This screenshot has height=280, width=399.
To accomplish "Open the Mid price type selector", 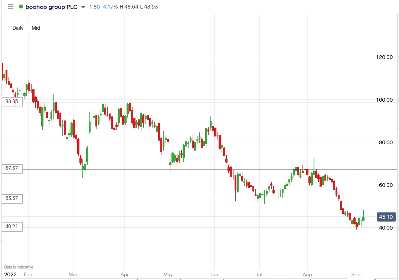I will point(36,28).
